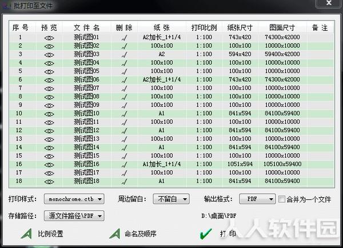Click the 图面尺寸 column header
This screenshot has height=248, width=343.
[x=282, y=27]
